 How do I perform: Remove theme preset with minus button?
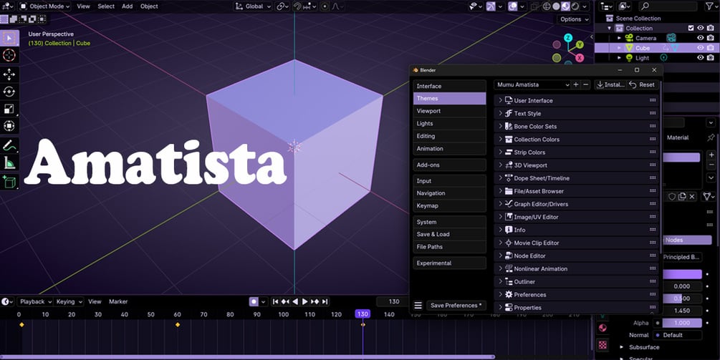pos(585,84)
